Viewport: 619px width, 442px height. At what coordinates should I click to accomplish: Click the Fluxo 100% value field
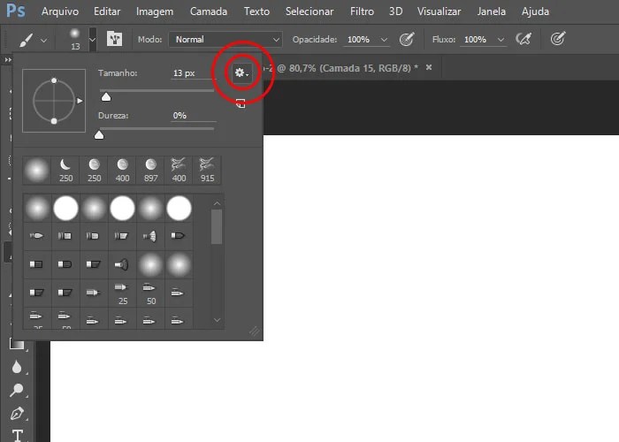pyautogui.click(x=476, y=40)
